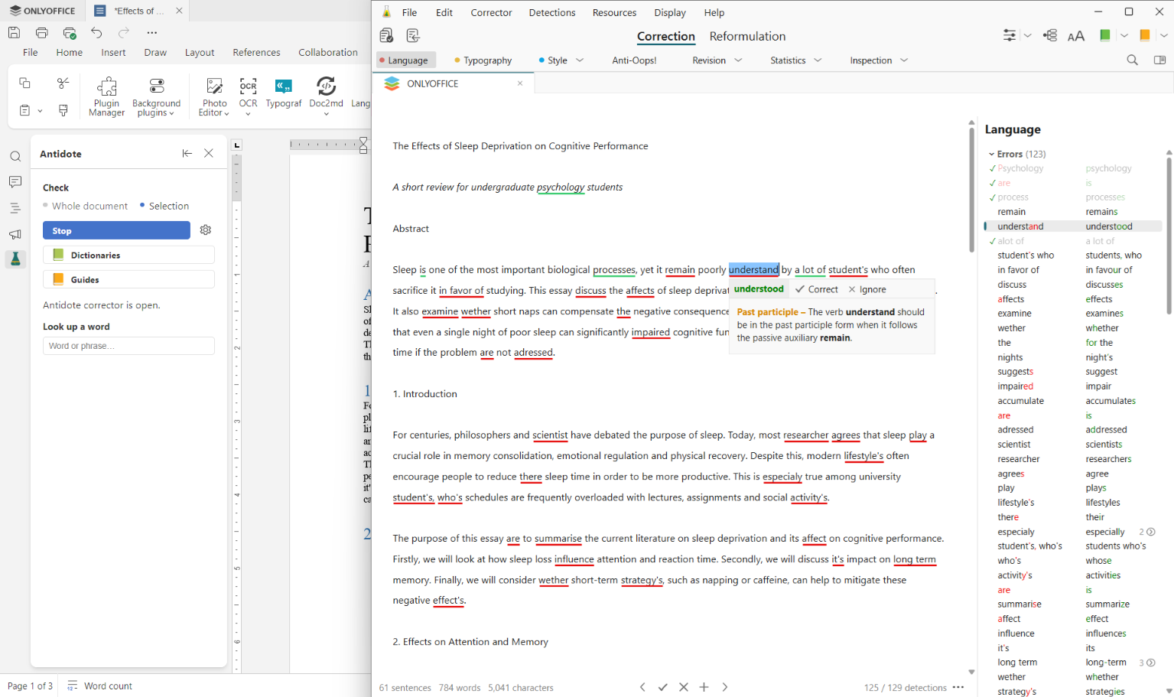
Task: Open Plugin Manager
Action: (106, 96)
